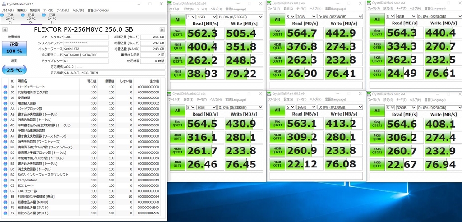
Task: Open the 1GiB test size dropdown
Action: tap(207, 17)
